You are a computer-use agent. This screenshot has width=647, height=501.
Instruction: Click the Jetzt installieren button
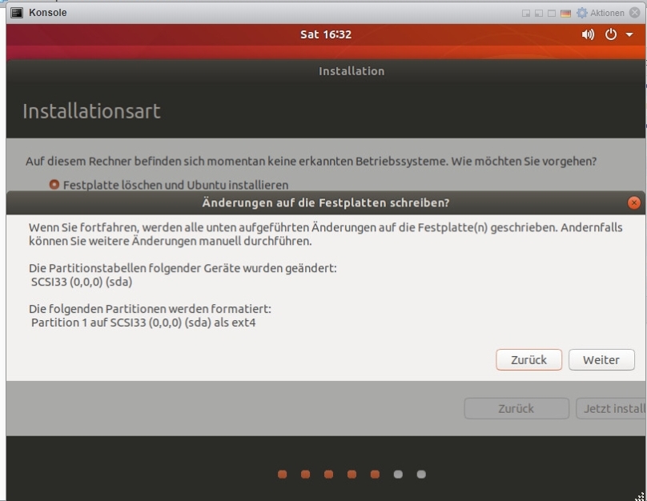611,409
